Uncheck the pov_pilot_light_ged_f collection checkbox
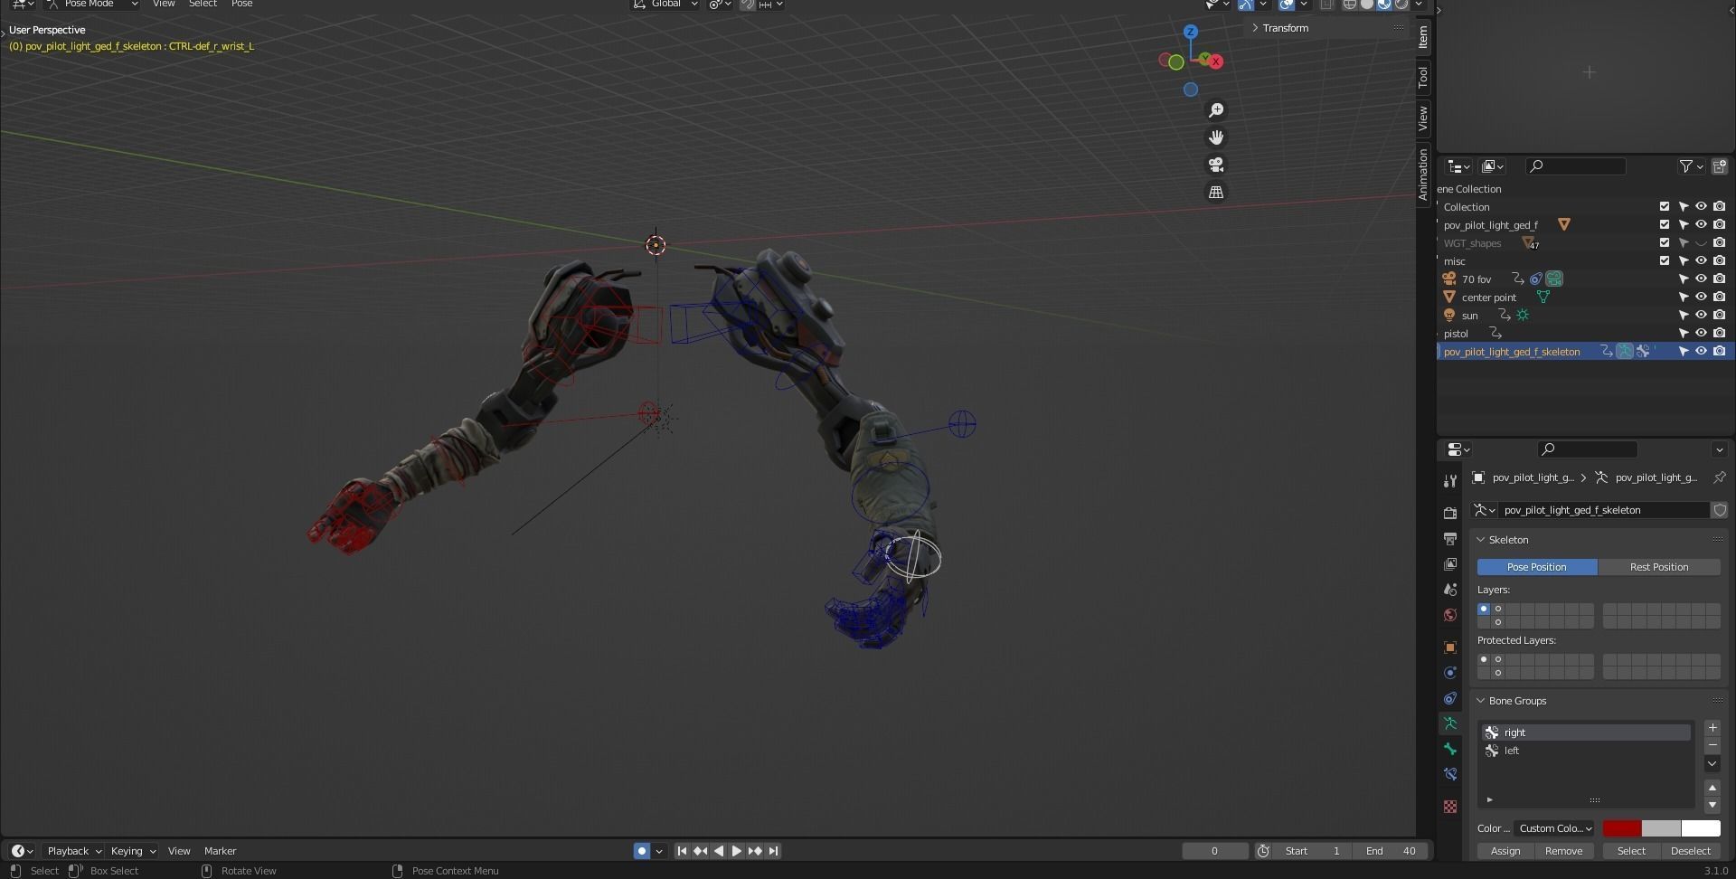 coord(1665,224)
